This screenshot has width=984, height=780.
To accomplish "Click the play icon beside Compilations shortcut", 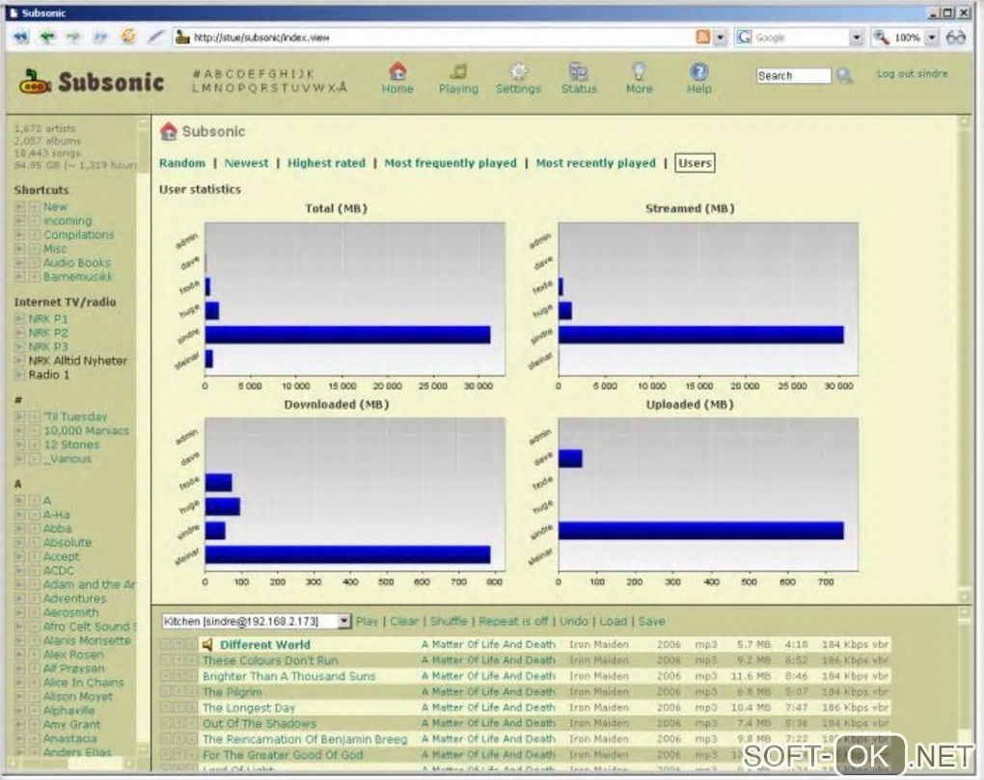I will [x=19, y=235].
